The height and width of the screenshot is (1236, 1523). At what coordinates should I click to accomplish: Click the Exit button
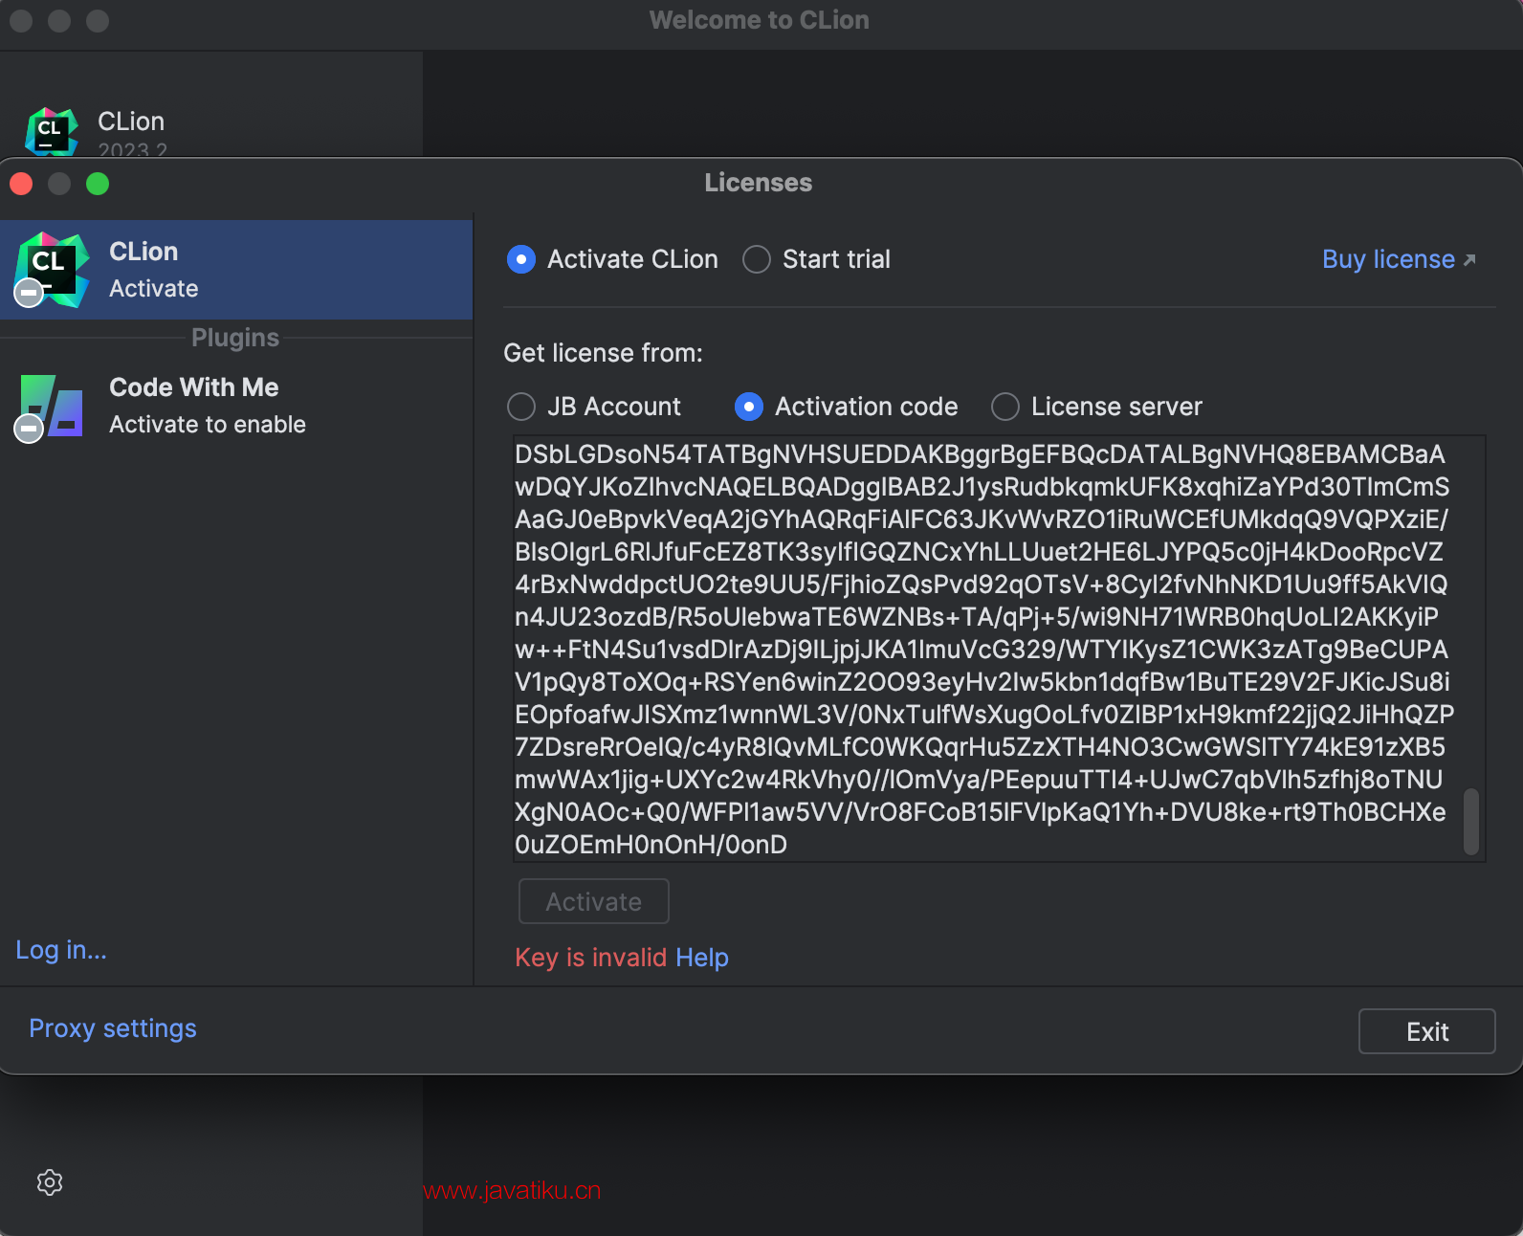1426,1031
